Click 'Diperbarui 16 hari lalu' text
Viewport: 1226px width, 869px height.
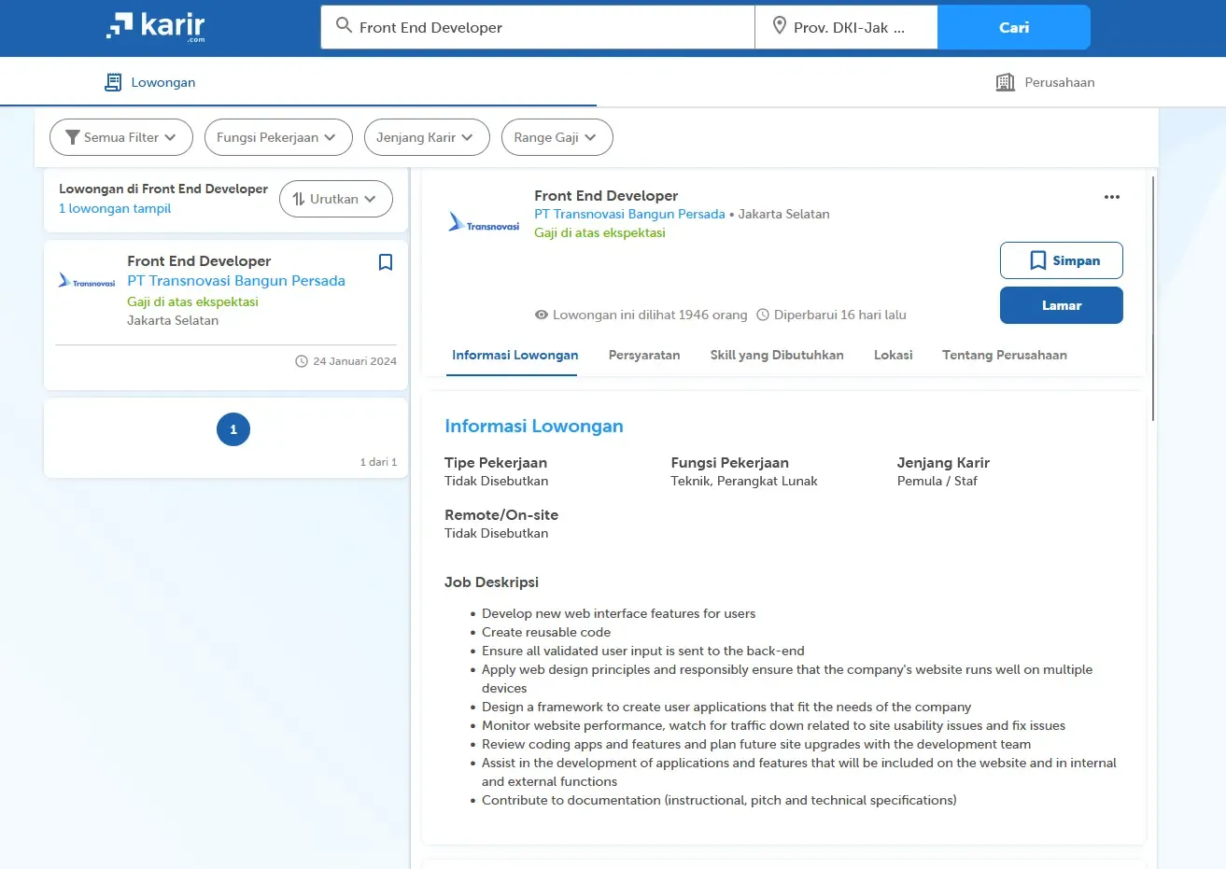[840, 315]
